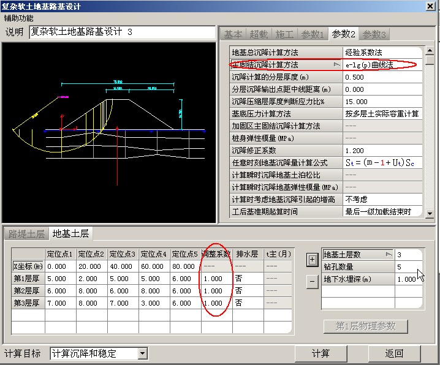Select 第2层厚 调整系数 cell 1.000
Viewport: 440px width, 365px height.
click(x=217, y=291)
